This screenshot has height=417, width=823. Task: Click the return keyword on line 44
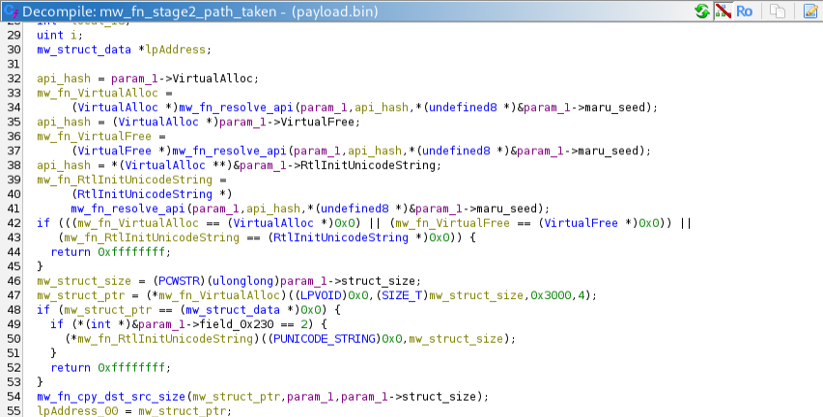coord(71,252)
